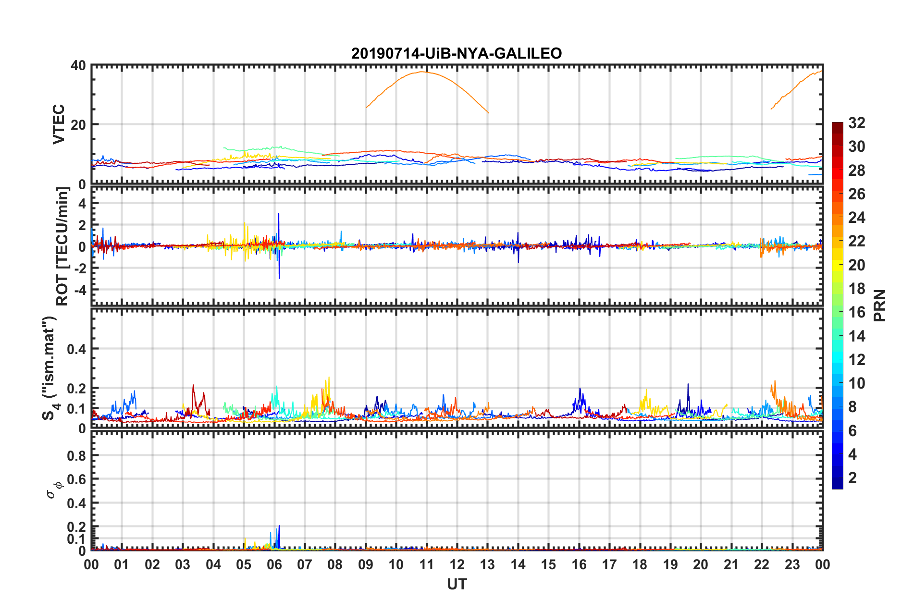Click S4 tick label 0.4

76,349
